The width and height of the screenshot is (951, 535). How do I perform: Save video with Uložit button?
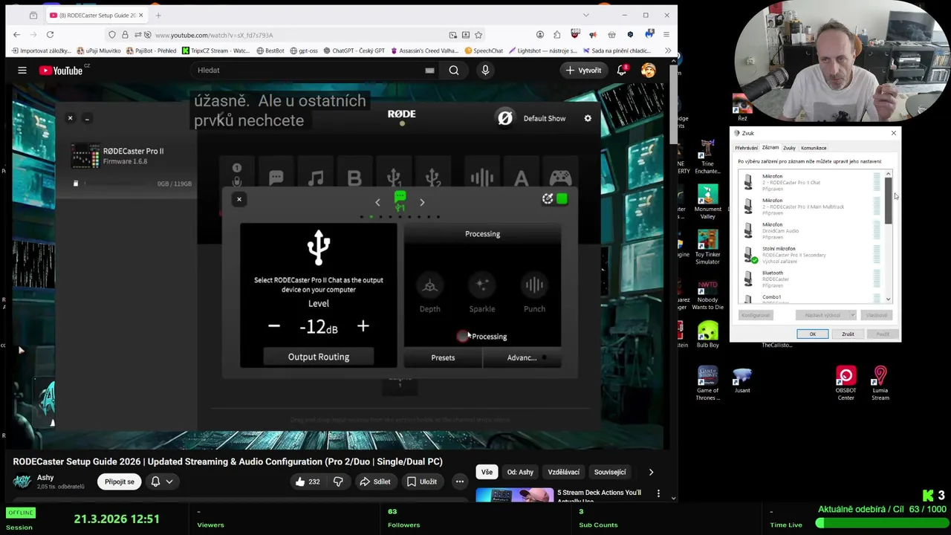click(x=421, y=481)
